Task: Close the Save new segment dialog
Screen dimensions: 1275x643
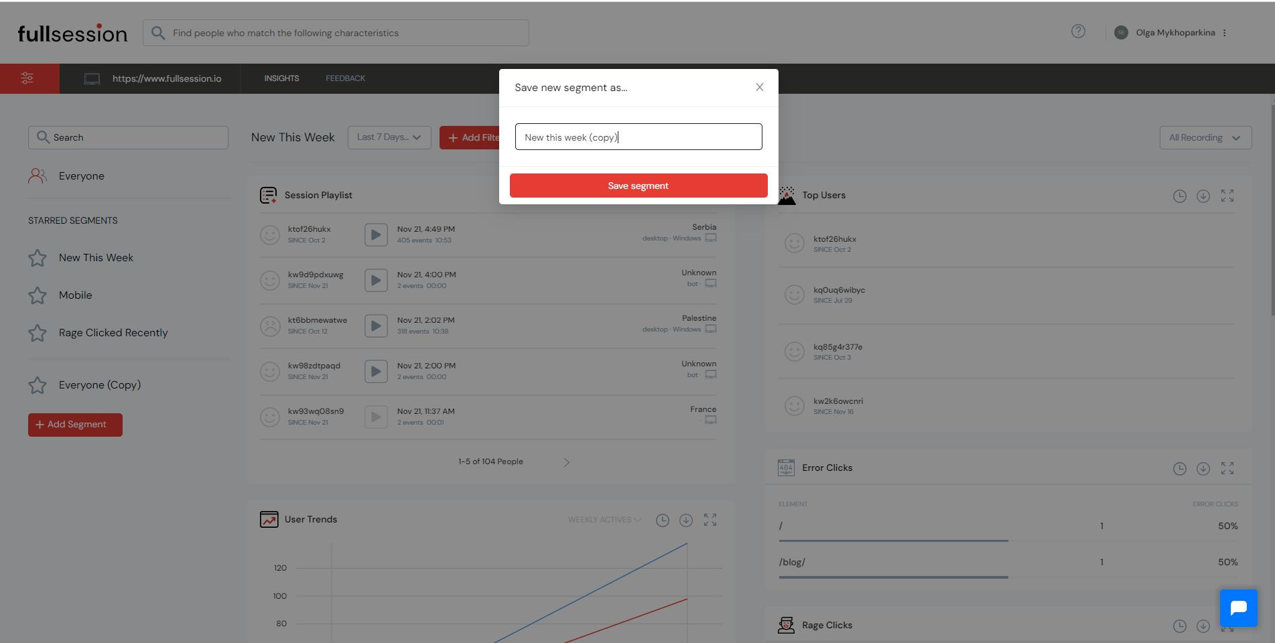Action: pos(760,87)
